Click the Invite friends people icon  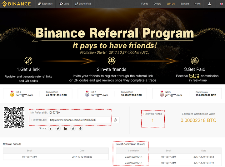112,61
